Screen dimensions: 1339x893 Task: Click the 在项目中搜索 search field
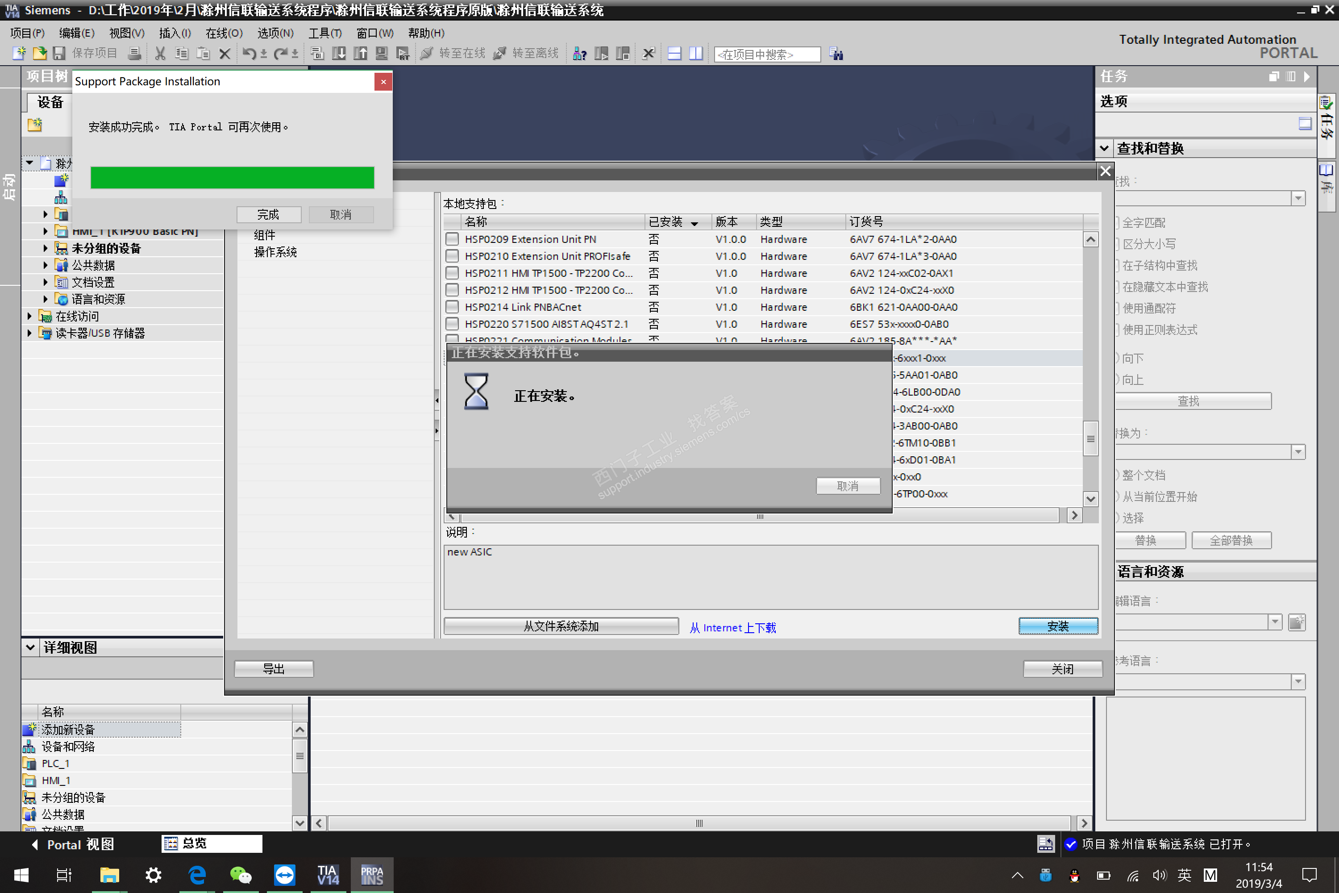tap(766, 54)
